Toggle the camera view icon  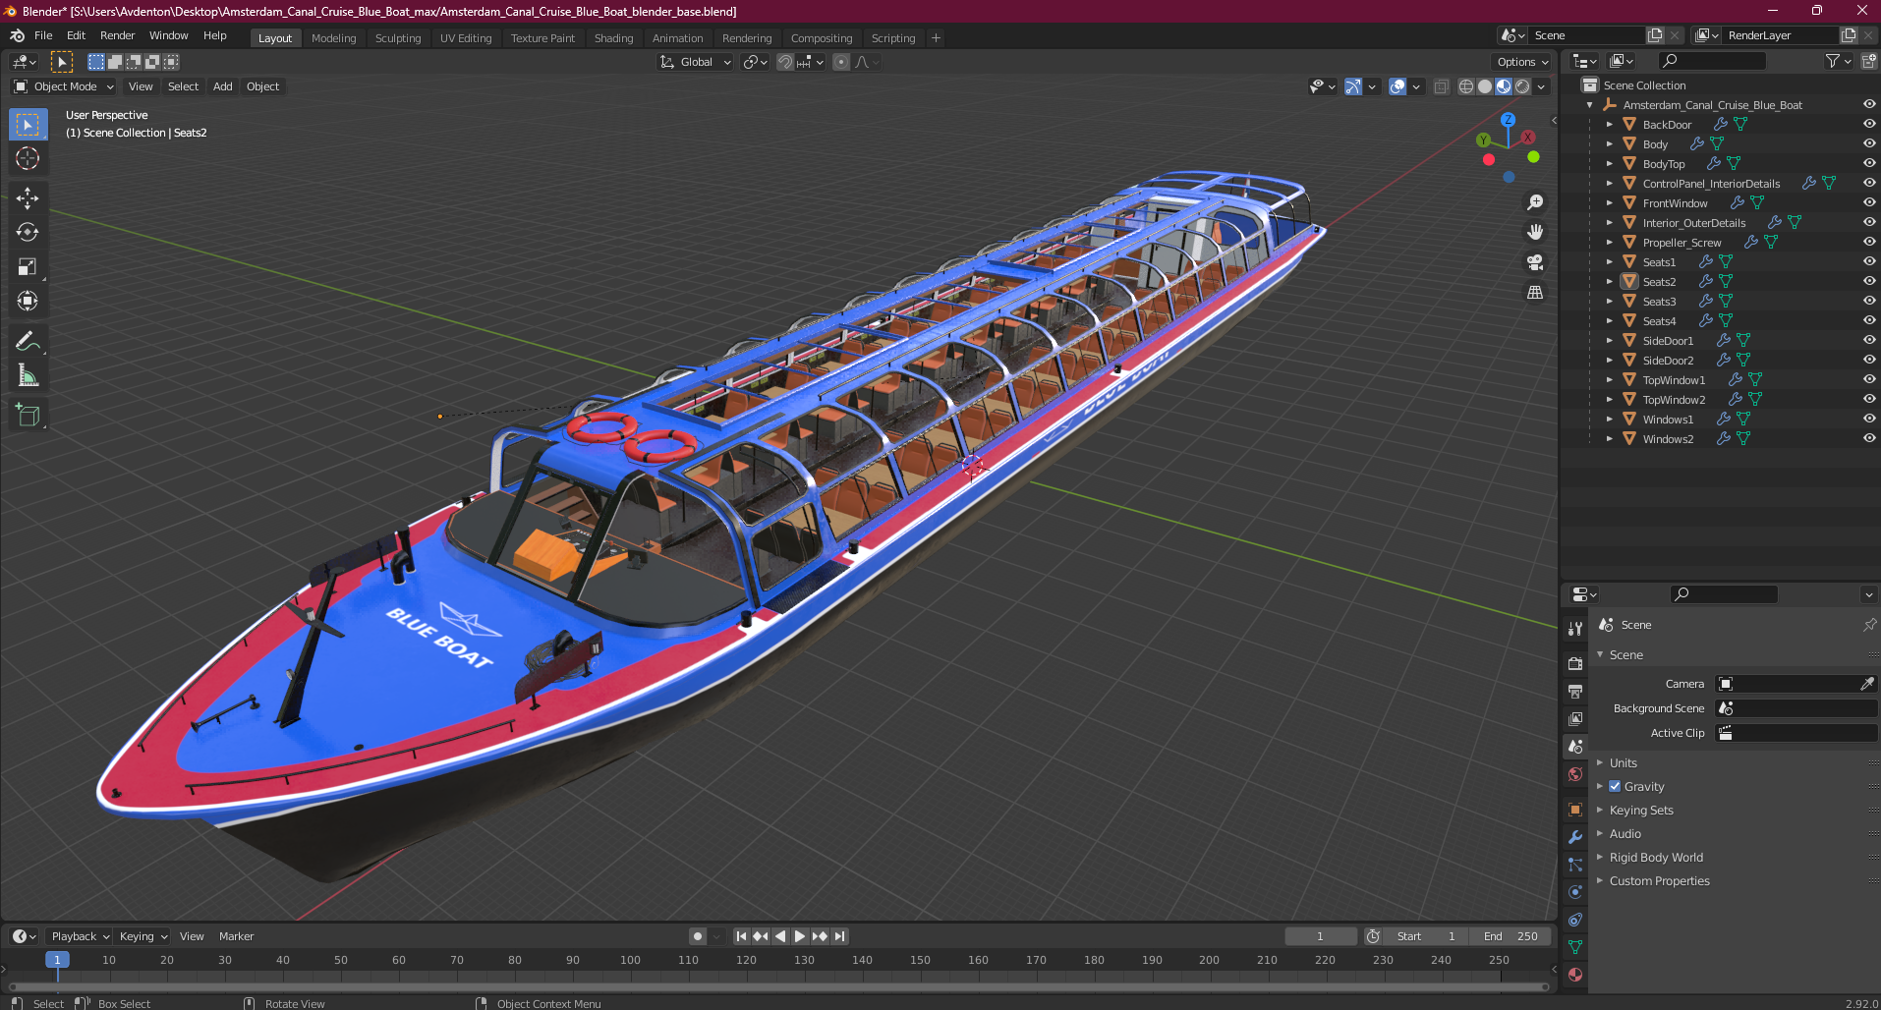coord(1535,262)
